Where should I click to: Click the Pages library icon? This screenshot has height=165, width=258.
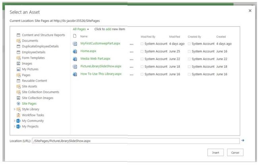point(18,75)
